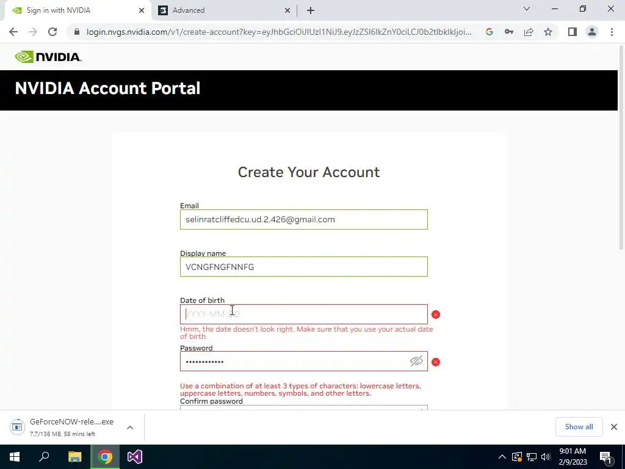Screen dimensions: 625x469
Task: Close the Sign in with NVIDIA tab
Action: (142, 10)
